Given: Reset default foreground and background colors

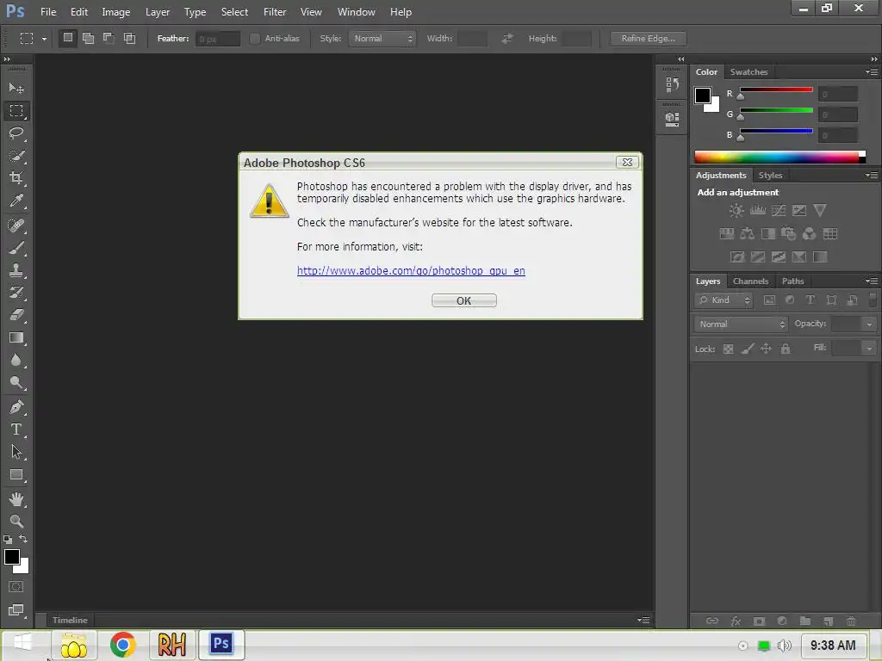Looking at the screenshot, I should [7, 540].
